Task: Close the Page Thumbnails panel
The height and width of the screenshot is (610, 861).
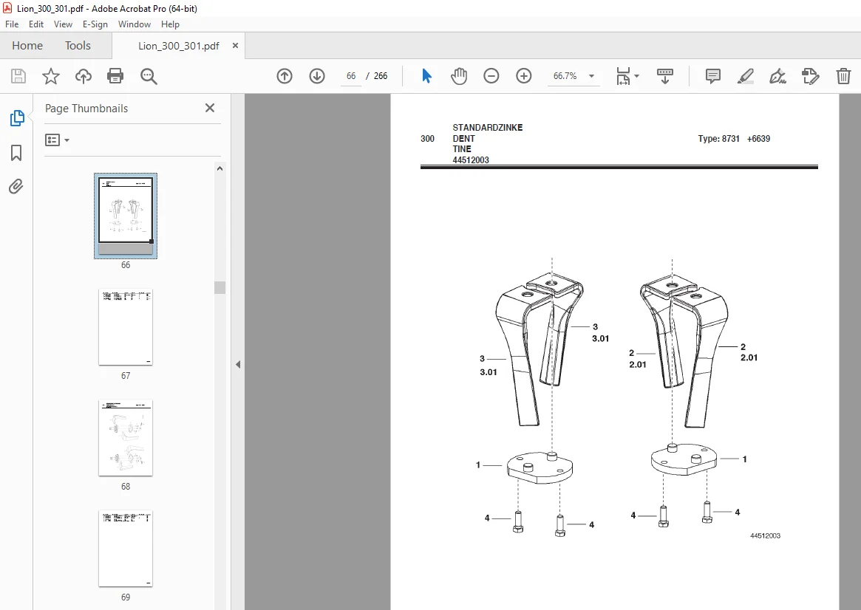Action: click(210, 108)
